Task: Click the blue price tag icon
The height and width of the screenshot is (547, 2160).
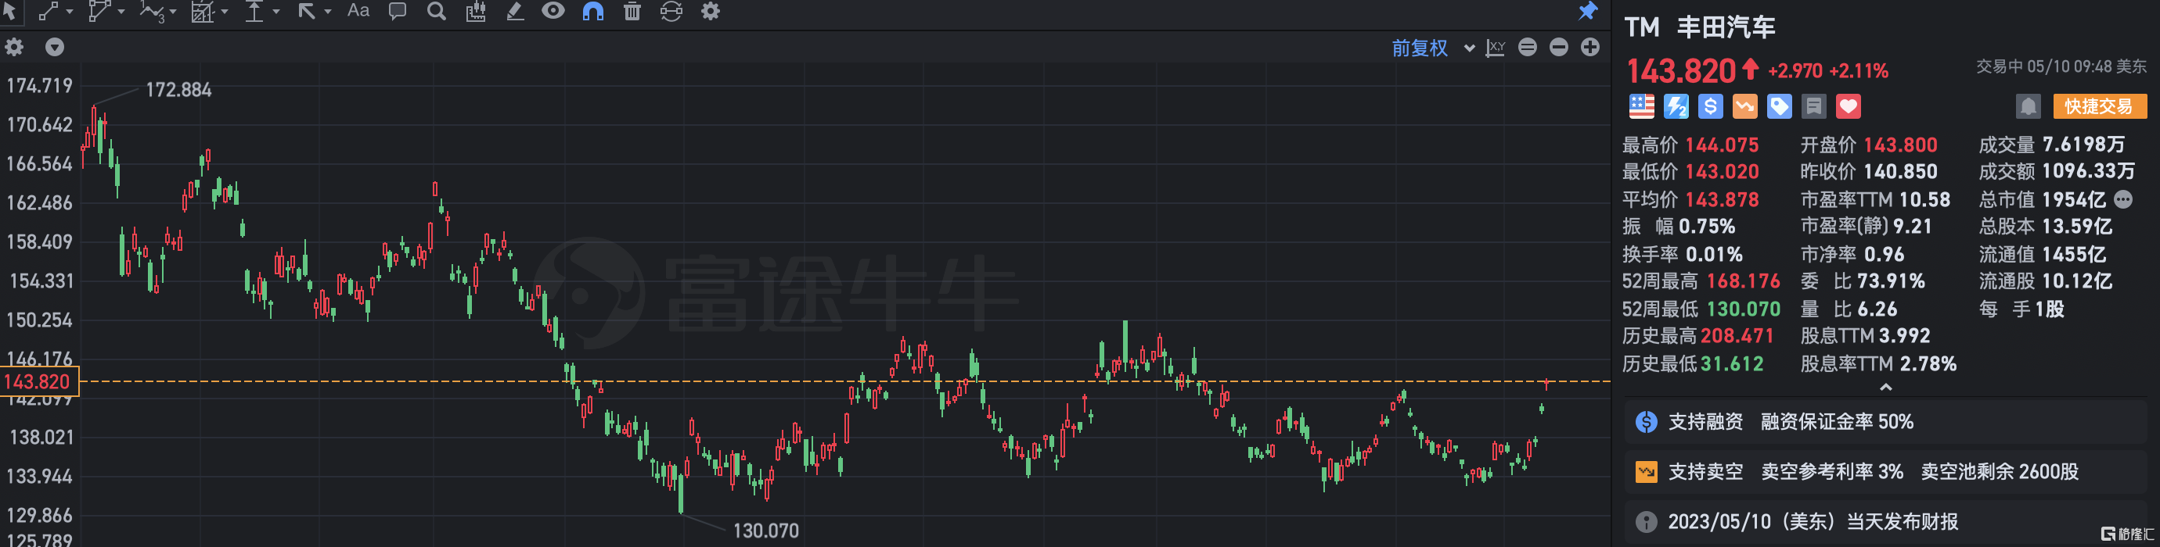Action: point(1778,106)
